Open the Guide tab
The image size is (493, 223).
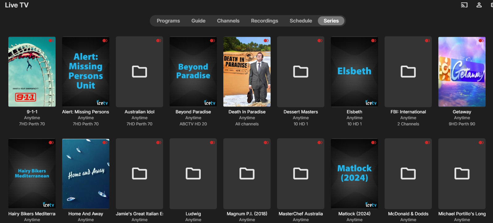[x=198, y=21]
